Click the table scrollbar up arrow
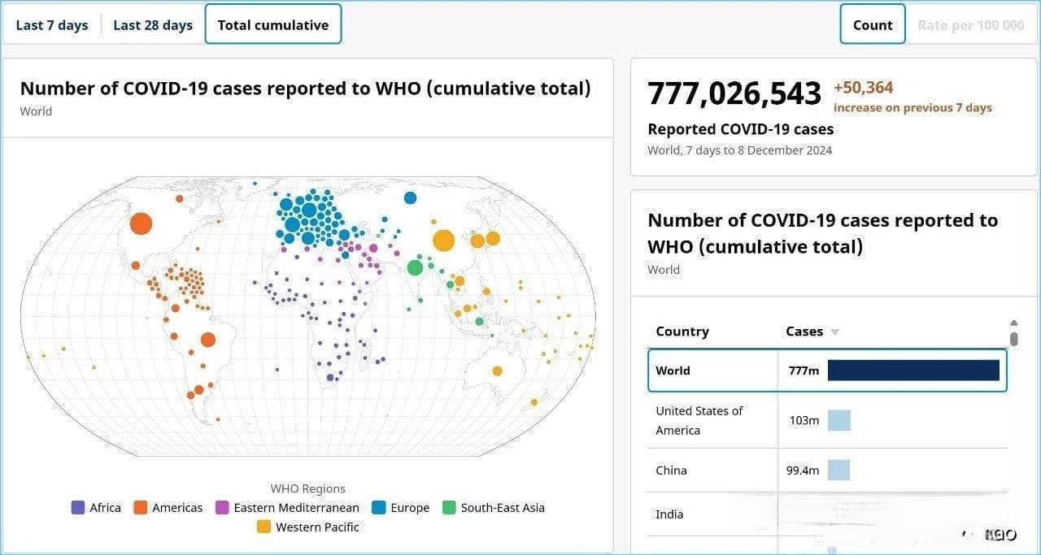 (1013, 323)
